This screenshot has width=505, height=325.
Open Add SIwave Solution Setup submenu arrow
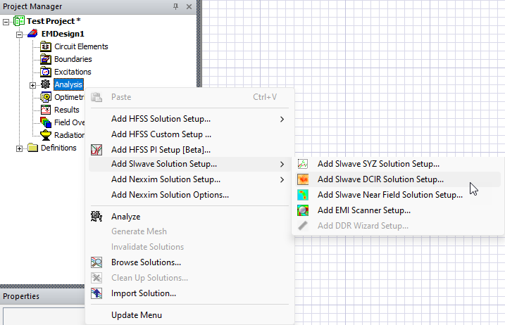coord(282,165)
